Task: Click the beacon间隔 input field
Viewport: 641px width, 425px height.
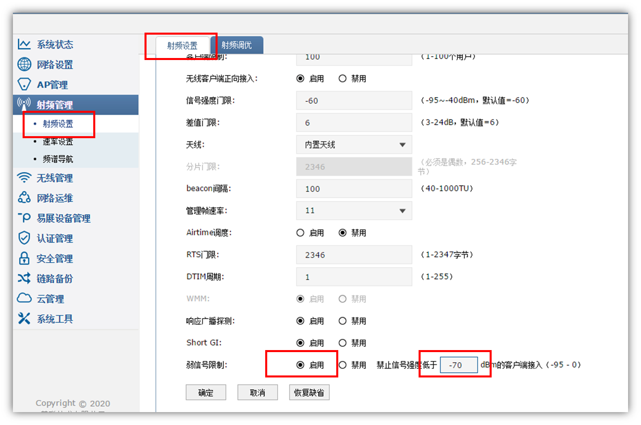Action: click(x=354, y=189)
